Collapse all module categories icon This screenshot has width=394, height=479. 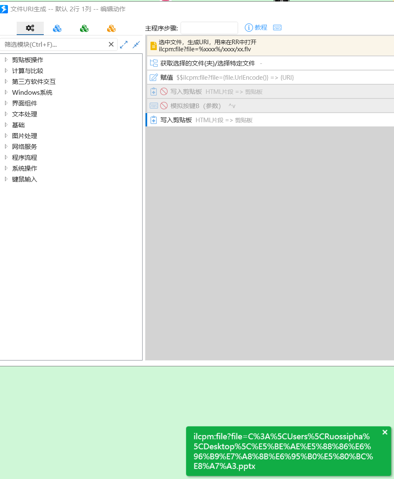pyautogui.click(x=136, y=45)
